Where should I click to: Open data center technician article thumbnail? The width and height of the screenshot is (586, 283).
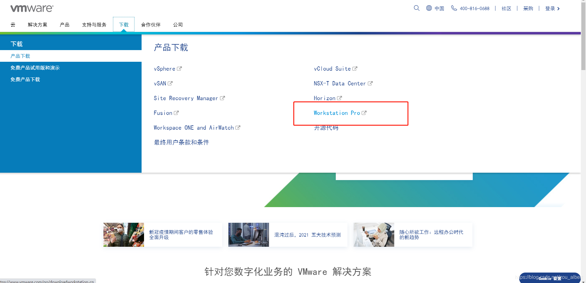[x=249, y=235]
